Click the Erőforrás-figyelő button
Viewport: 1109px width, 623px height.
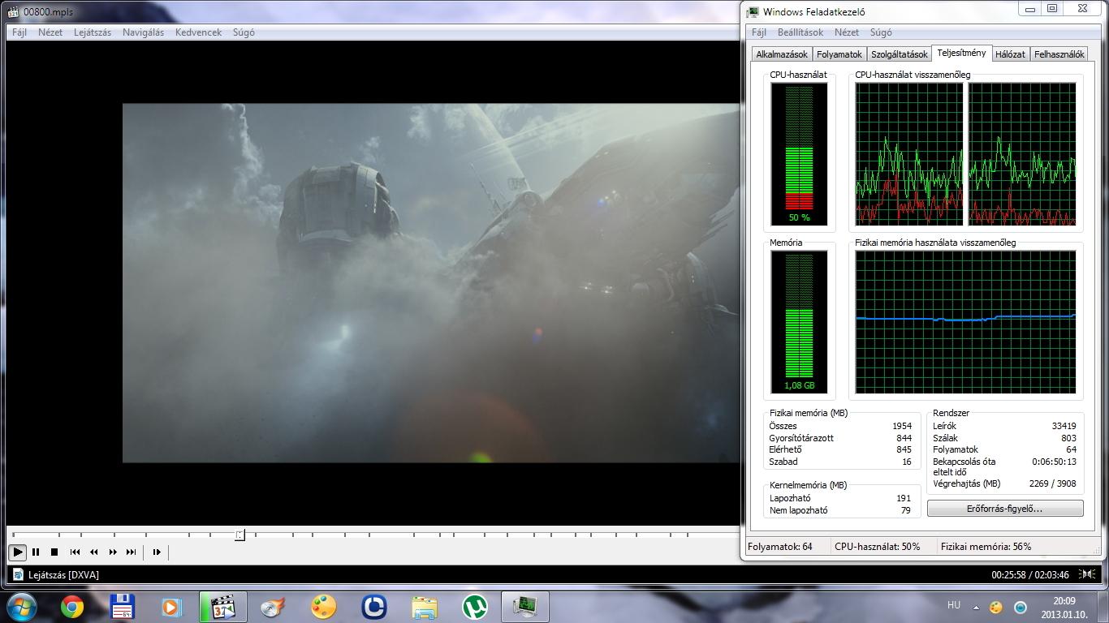(1005, 509)
